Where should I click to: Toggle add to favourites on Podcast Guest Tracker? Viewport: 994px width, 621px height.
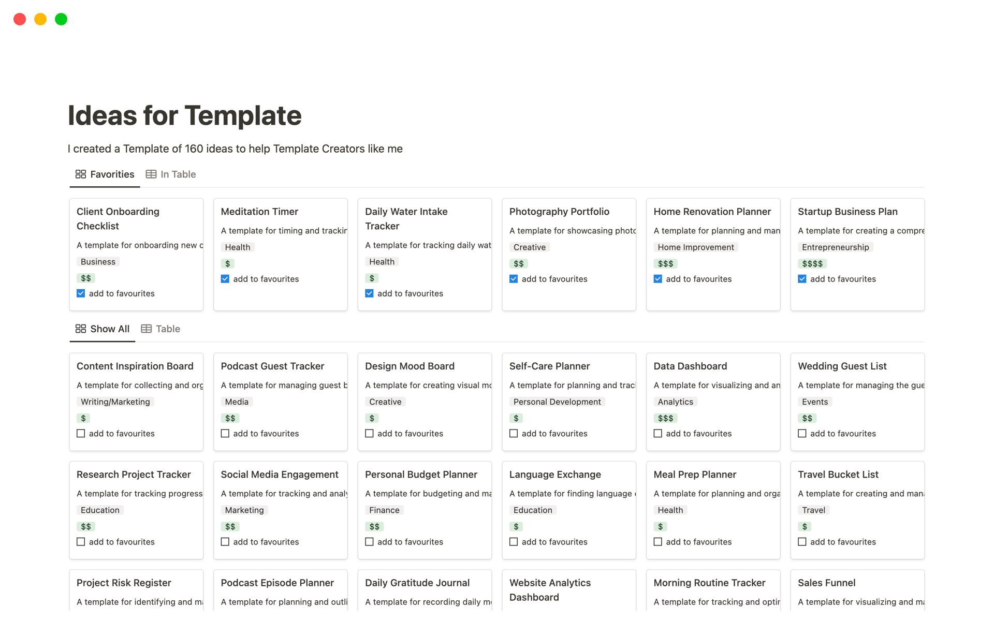pyautogui.click(x=225, y=434)
